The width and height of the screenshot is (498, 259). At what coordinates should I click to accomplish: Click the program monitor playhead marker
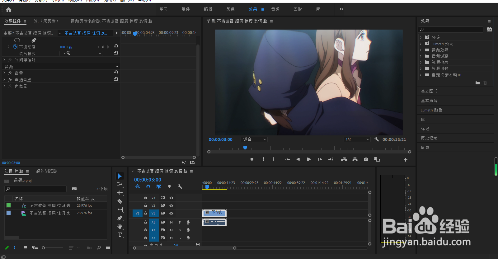click(245, 147)
